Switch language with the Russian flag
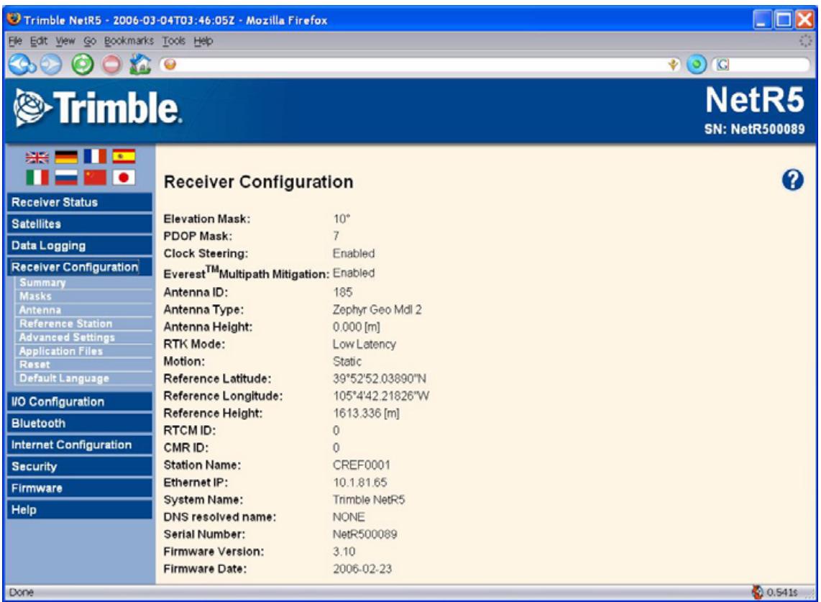Screen dimensions: 821x602 tap(66, 178)
